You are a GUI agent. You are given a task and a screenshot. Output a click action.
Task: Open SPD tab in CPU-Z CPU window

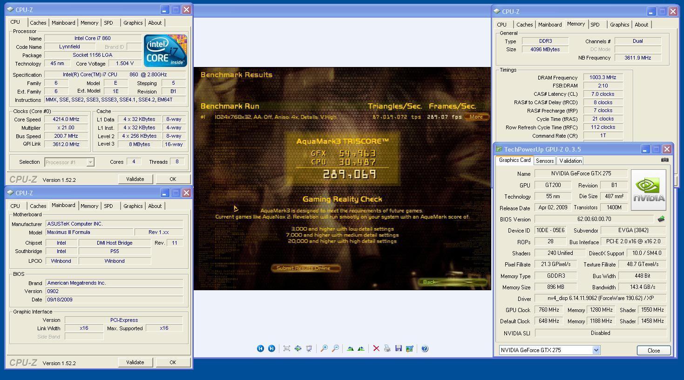pos(108,23)
